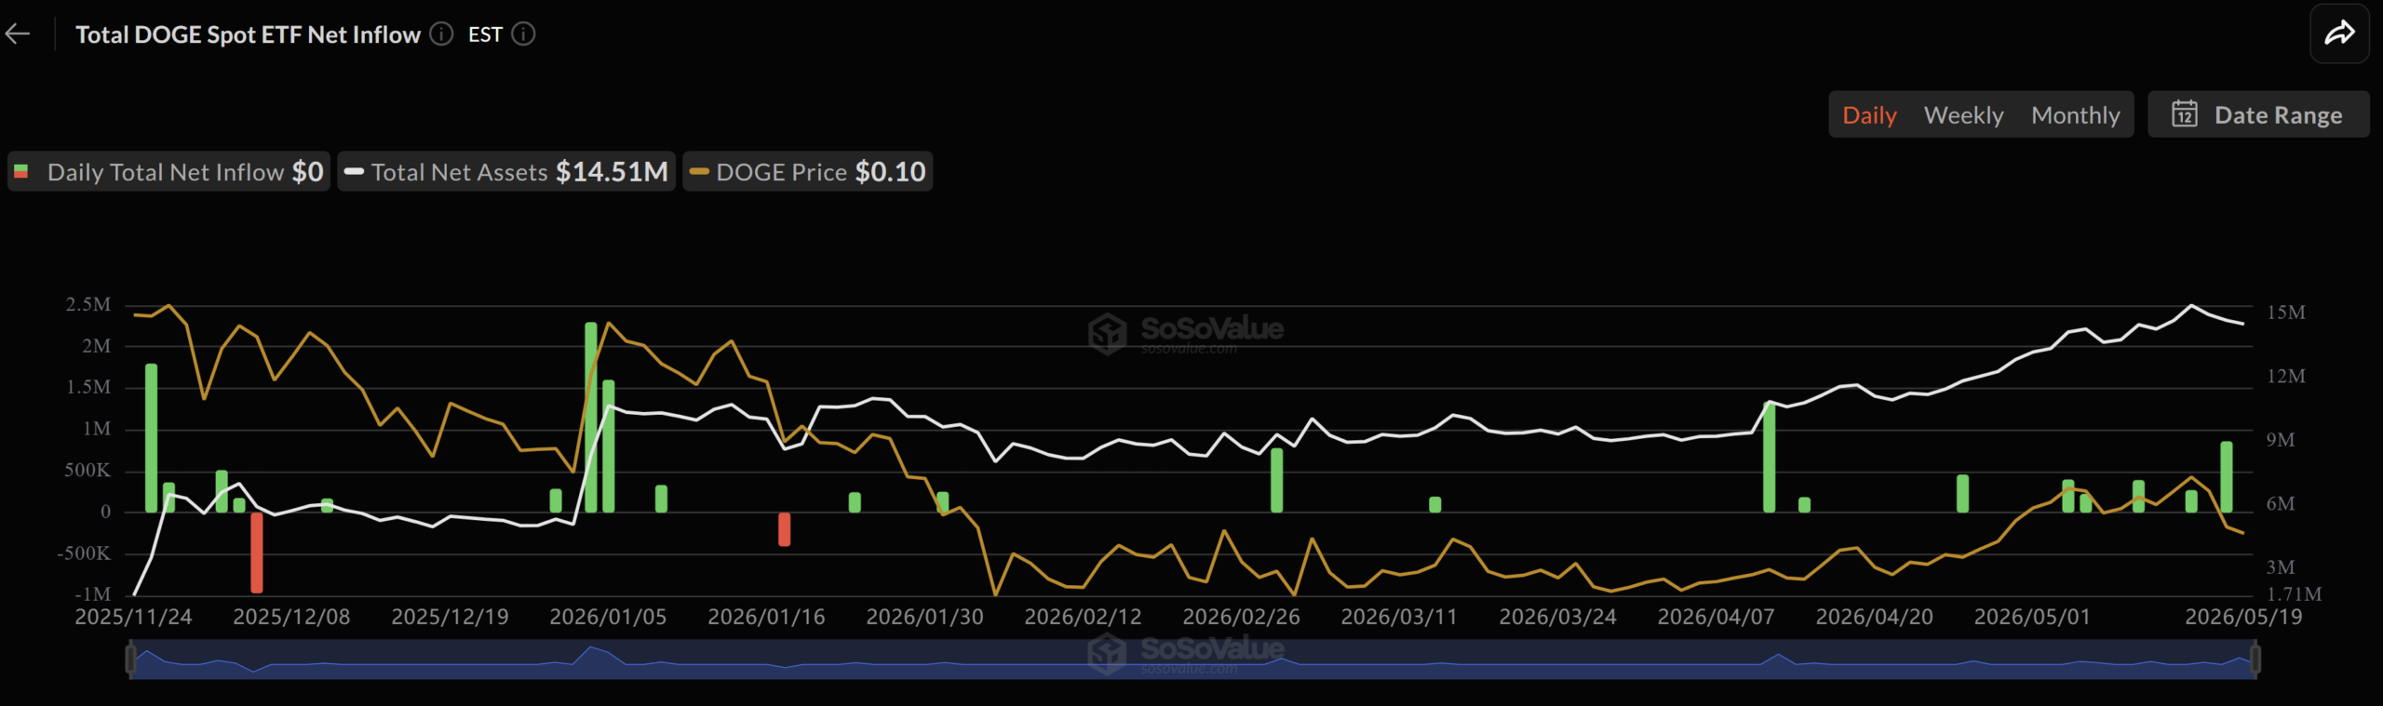This screenshot has height=706, width=2383.
Task: Click the first green bar at 2025/11/24
Action: coord(152,438)
